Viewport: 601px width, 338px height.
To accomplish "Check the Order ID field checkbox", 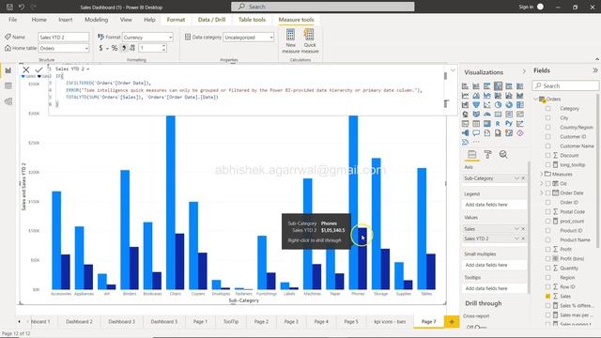I will 547,203.
